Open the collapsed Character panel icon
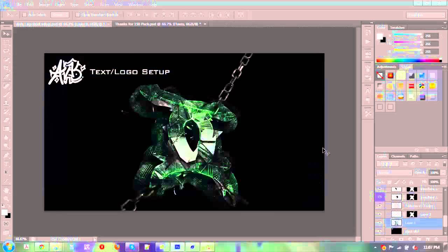448x252 pixels. 368,91
